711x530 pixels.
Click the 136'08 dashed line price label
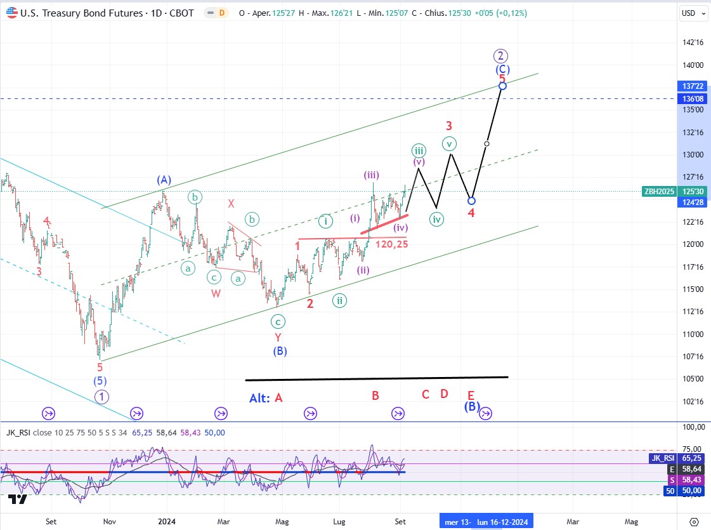click(693, 99)
